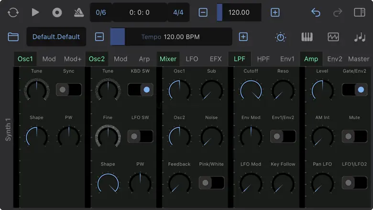Viewport: 373px width, 210px height.
Task: Show the waveform oscilloscope view
Action: [333, 37]
